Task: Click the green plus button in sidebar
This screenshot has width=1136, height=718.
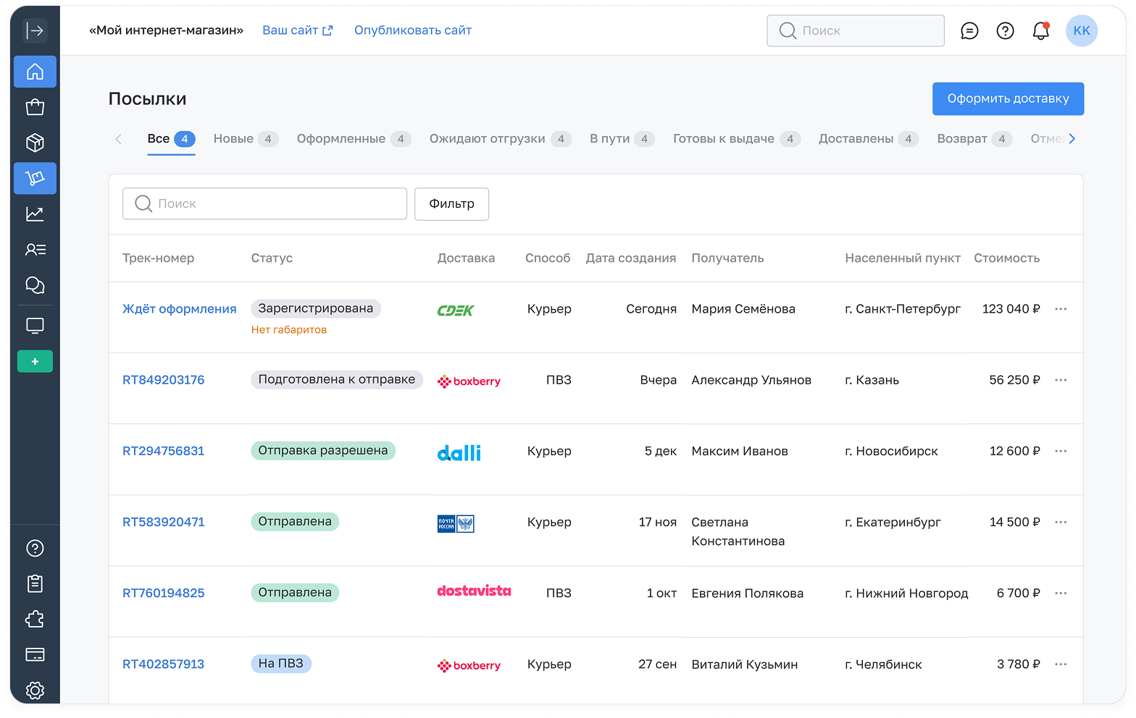Action: pos(35,361)
